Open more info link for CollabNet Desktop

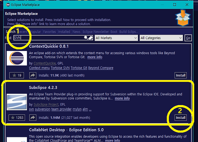point(113,140)
